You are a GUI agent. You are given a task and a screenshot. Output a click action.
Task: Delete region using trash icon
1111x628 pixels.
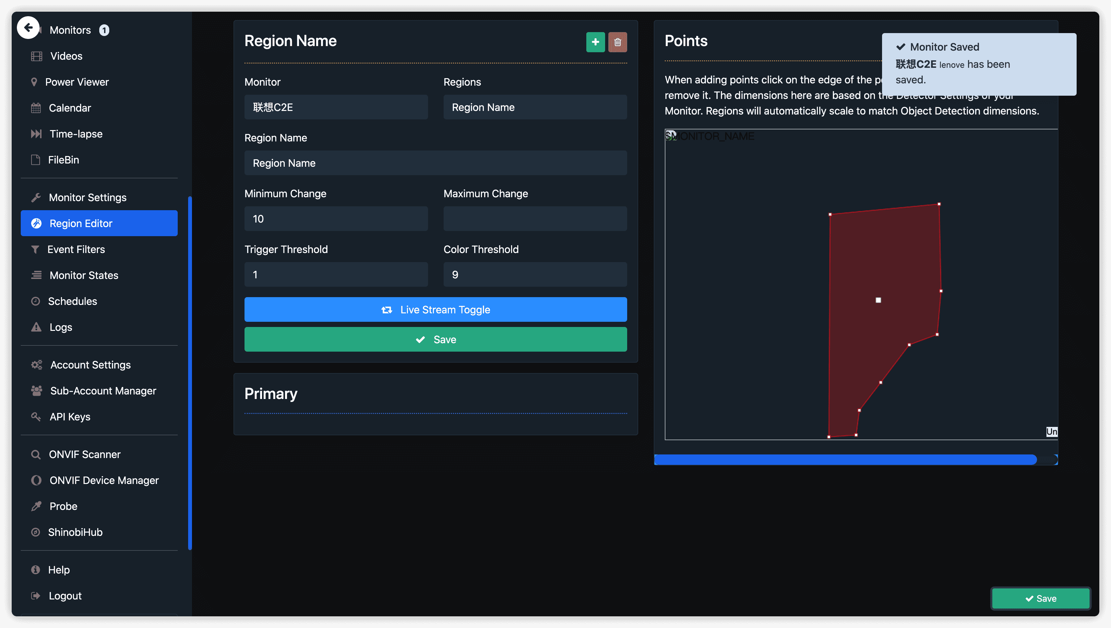click(x=617, y=42)
